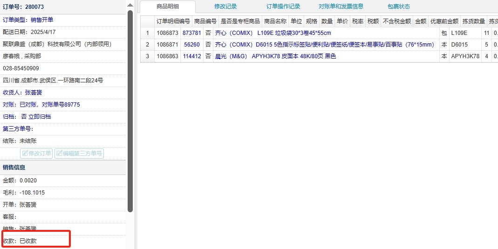Click the 订单号：280073 heading
The height and width of the screenshot is (249, 498).
click(x=23, y=7)
